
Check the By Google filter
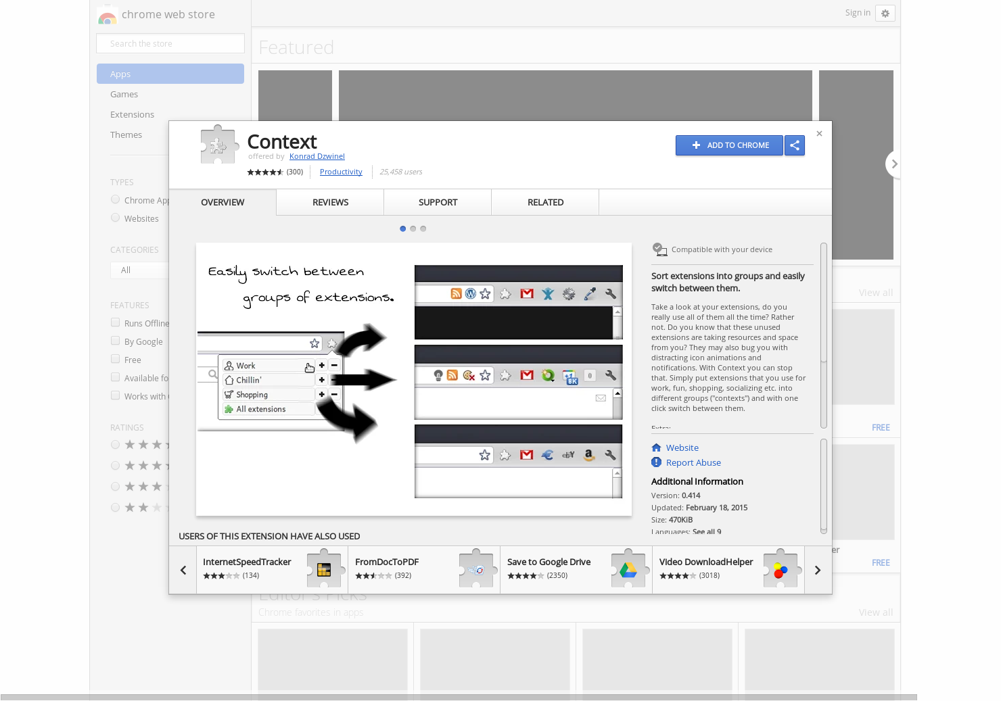[x=115, y=341]
